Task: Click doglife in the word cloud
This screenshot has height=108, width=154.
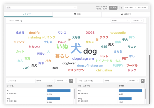Action: (x=34, y=33)
